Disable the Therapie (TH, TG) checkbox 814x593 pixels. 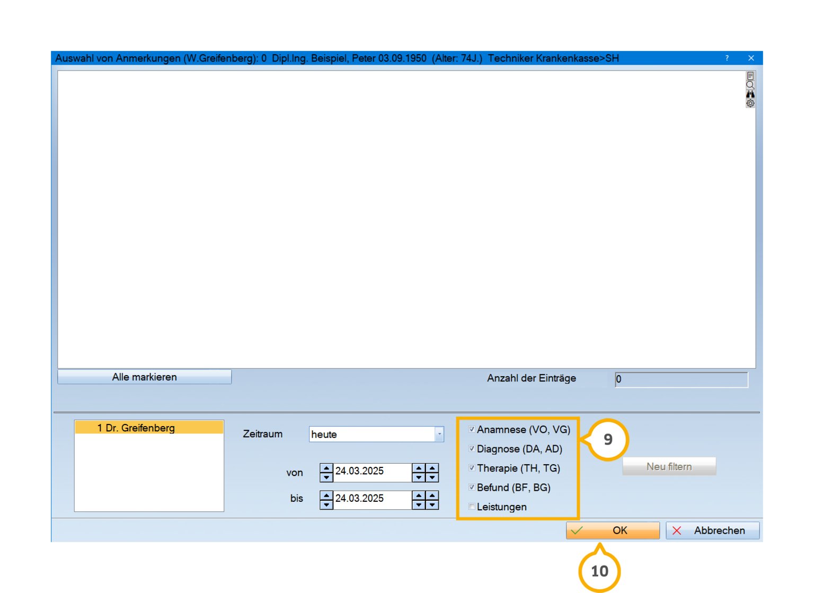click(472, 468)
